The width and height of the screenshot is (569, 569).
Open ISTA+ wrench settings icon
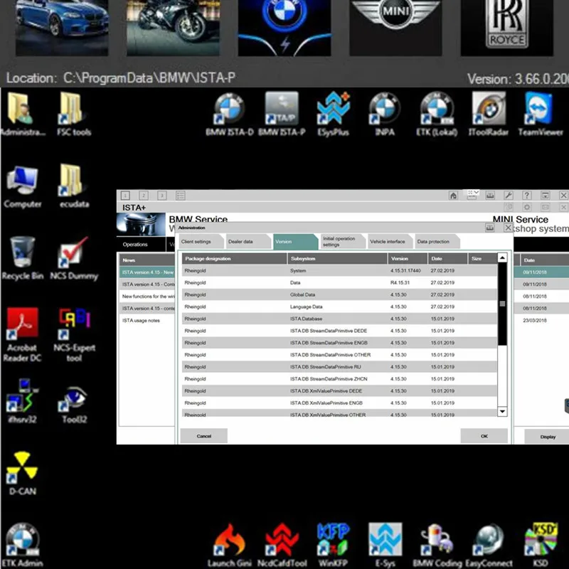point(509,196)
